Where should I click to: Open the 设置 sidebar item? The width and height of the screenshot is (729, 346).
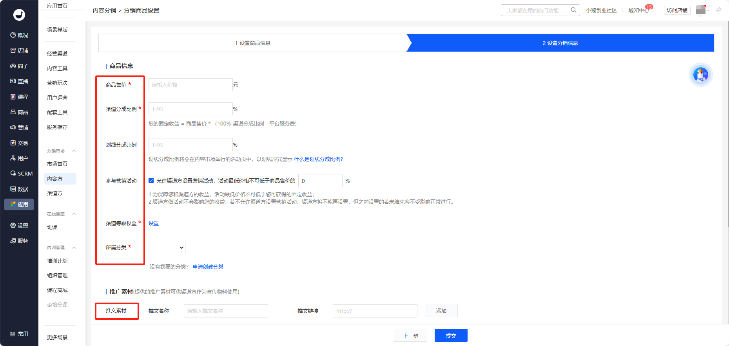click(19, 226)
